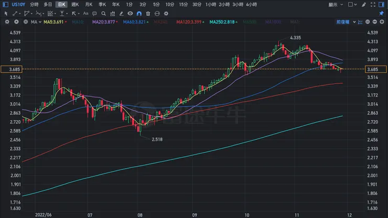The height and width of the screenshot is (218, 388).
Task: Select the arrow annotation tool
Action: point(74,14)
